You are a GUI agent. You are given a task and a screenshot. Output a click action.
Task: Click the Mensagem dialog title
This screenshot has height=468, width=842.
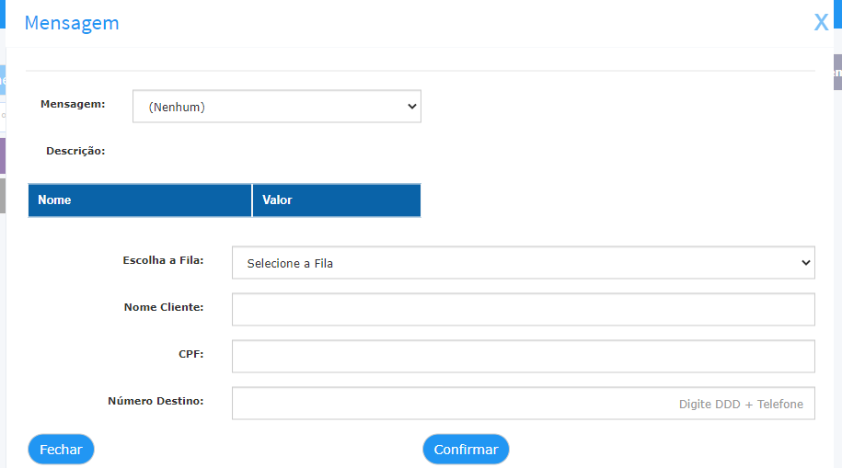(x=72, y=23)
